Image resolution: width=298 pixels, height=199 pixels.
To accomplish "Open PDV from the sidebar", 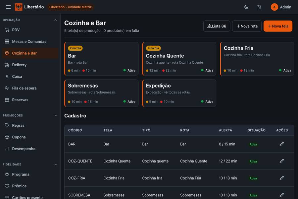I will point(30,30).
